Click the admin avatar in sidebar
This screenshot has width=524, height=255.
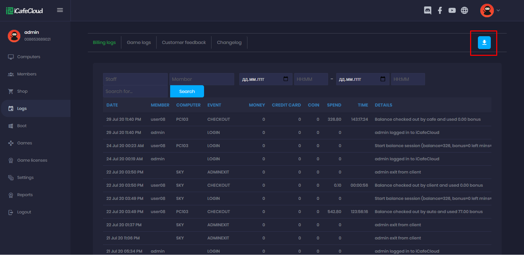(14, 36)
